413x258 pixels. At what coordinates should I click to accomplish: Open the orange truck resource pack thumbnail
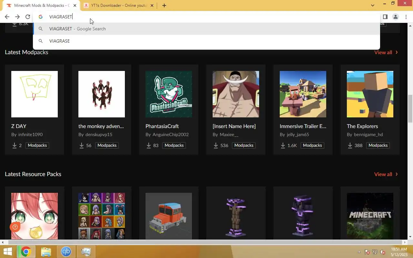point(169,216)
